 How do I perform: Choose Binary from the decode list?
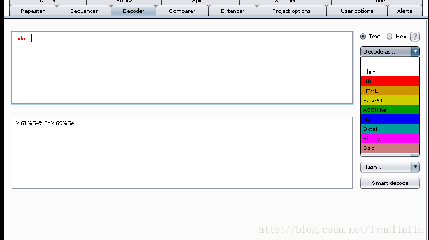tap(390, 139)
